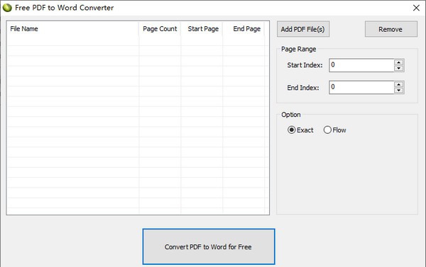Select the Flow radio option

coord(334,130)
